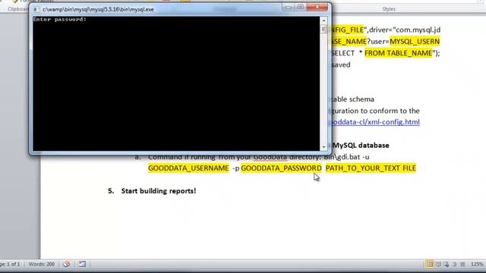Screen dimensions: 486x273
Task: Click the driver="com.mysql.jd text
Action: (405, 30)
